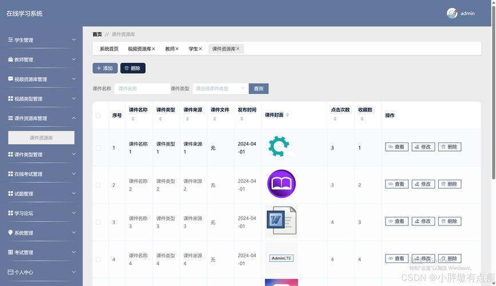The image size is (496, 286).
Task: Click the 系统管理 location pin icon
Action: click(x=10, y=233)
